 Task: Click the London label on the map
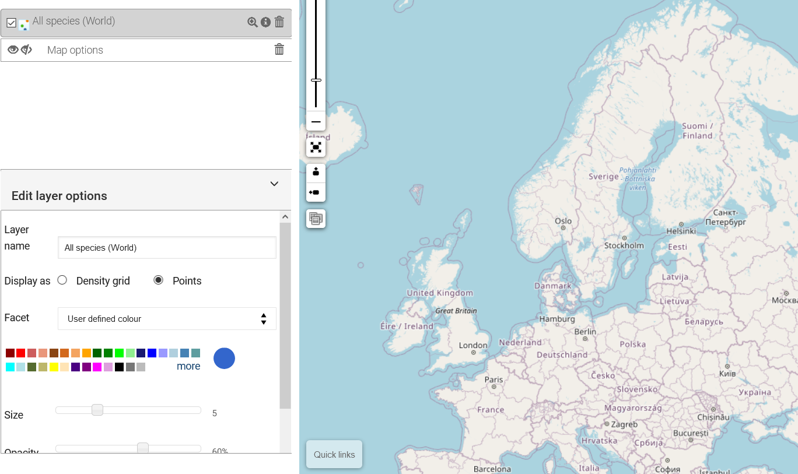click(473, 345)
